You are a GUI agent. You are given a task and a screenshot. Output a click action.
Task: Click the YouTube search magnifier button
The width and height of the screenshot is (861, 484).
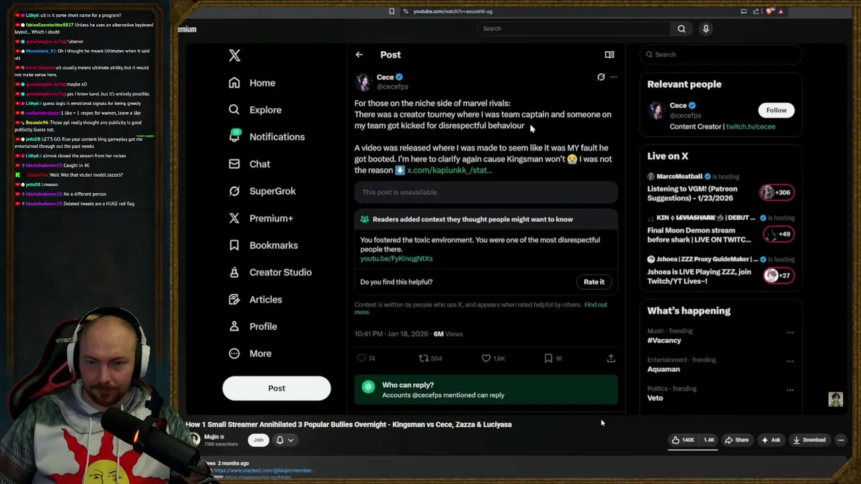(681, 28)
